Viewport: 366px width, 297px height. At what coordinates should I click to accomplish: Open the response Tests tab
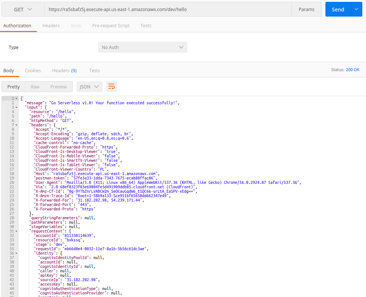pos(94,71)
